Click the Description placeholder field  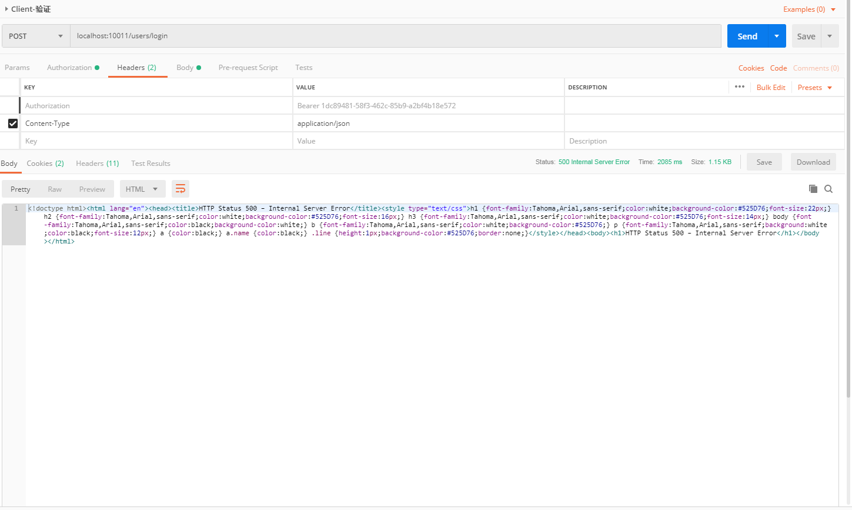[704, 141]
